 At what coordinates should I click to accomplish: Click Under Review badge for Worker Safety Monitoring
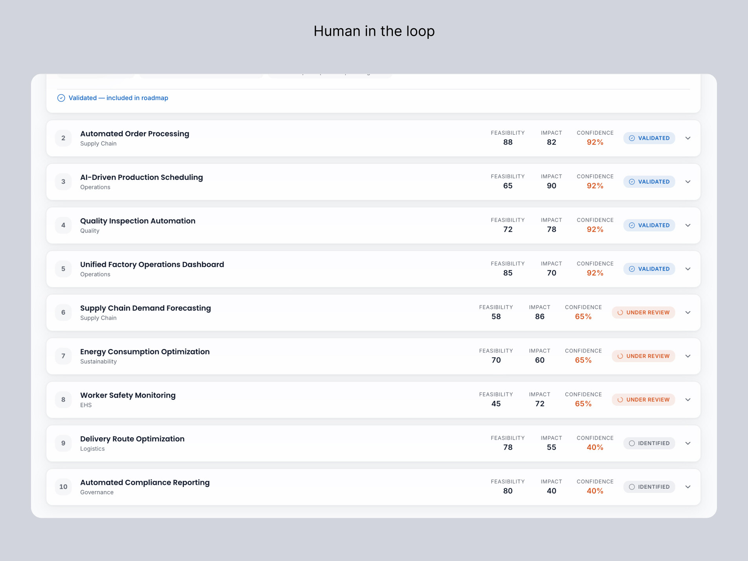[643, 400]
